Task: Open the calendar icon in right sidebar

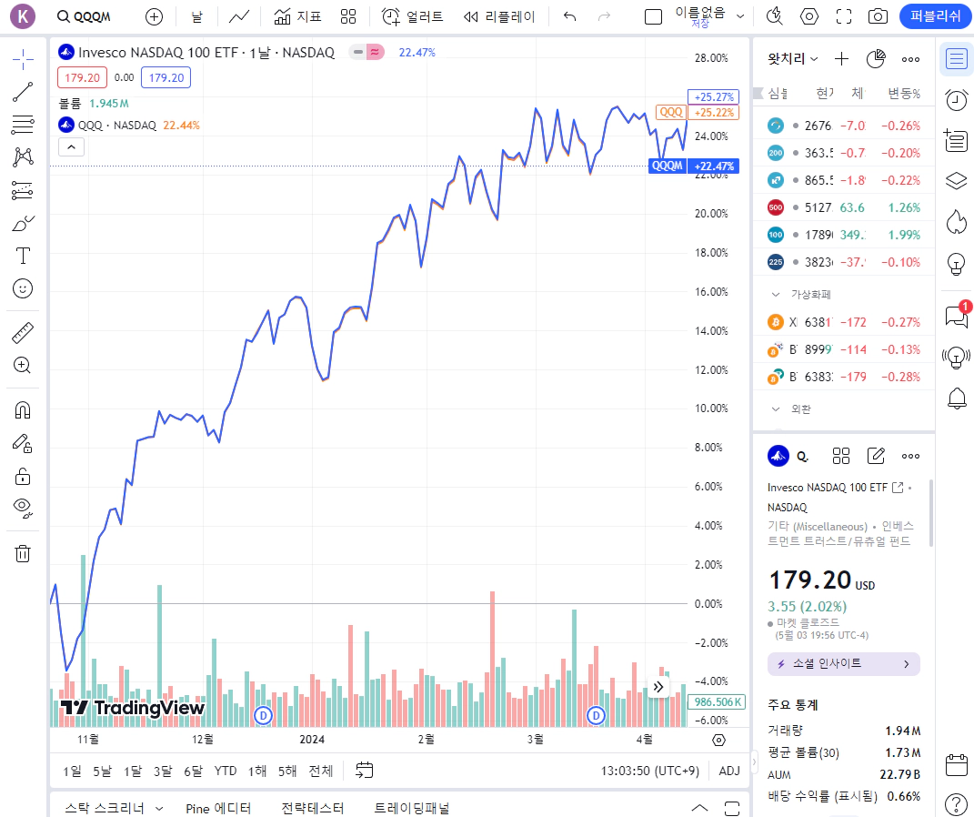Action: tap(956, 765)
